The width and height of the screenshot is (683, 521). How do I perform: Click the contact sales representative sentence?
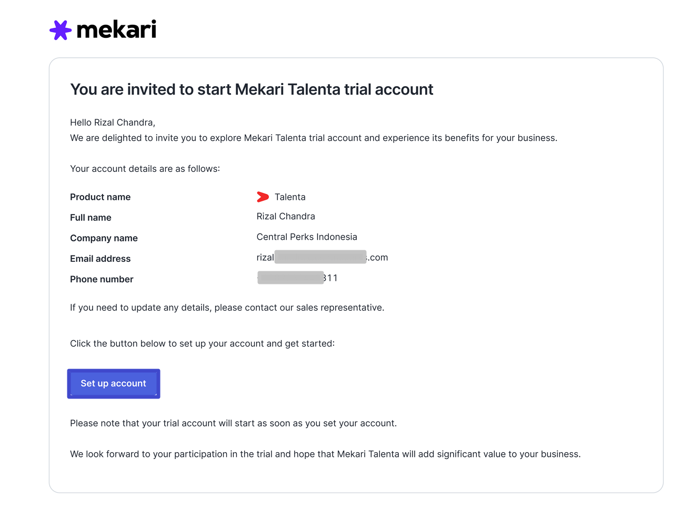[x=227, y=308]
